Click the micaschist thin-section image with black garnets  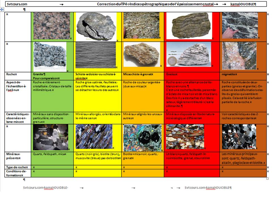[x=142, y=138]
